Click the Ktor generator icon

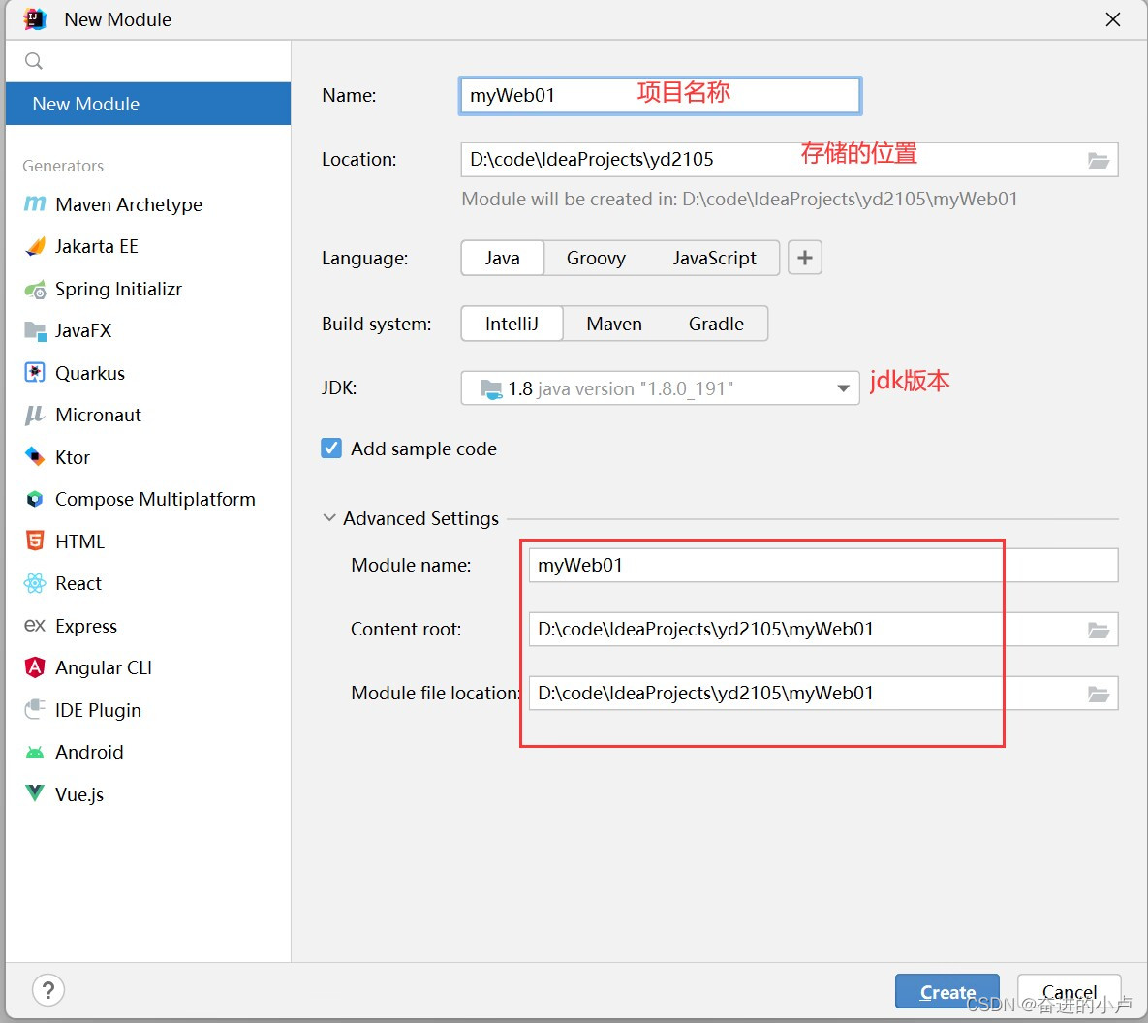pyautogui.click(x=35, y=457)
